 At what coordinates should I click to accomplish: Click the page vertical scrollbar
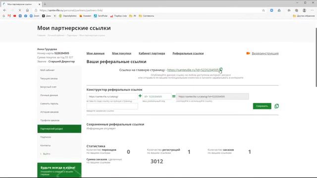pyautogui.click(x=316, y=57)
